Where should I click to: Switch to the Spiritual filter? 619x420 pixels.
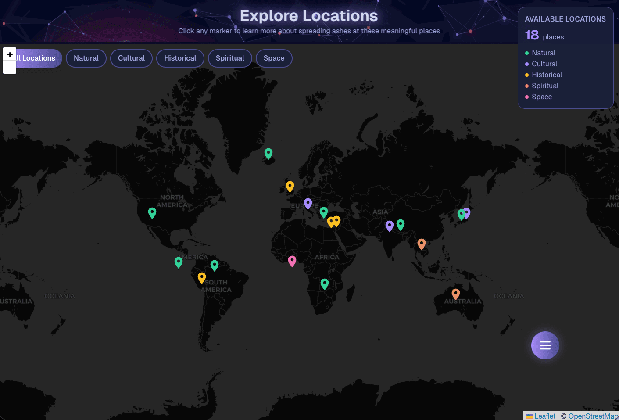(x=230, y=58)
